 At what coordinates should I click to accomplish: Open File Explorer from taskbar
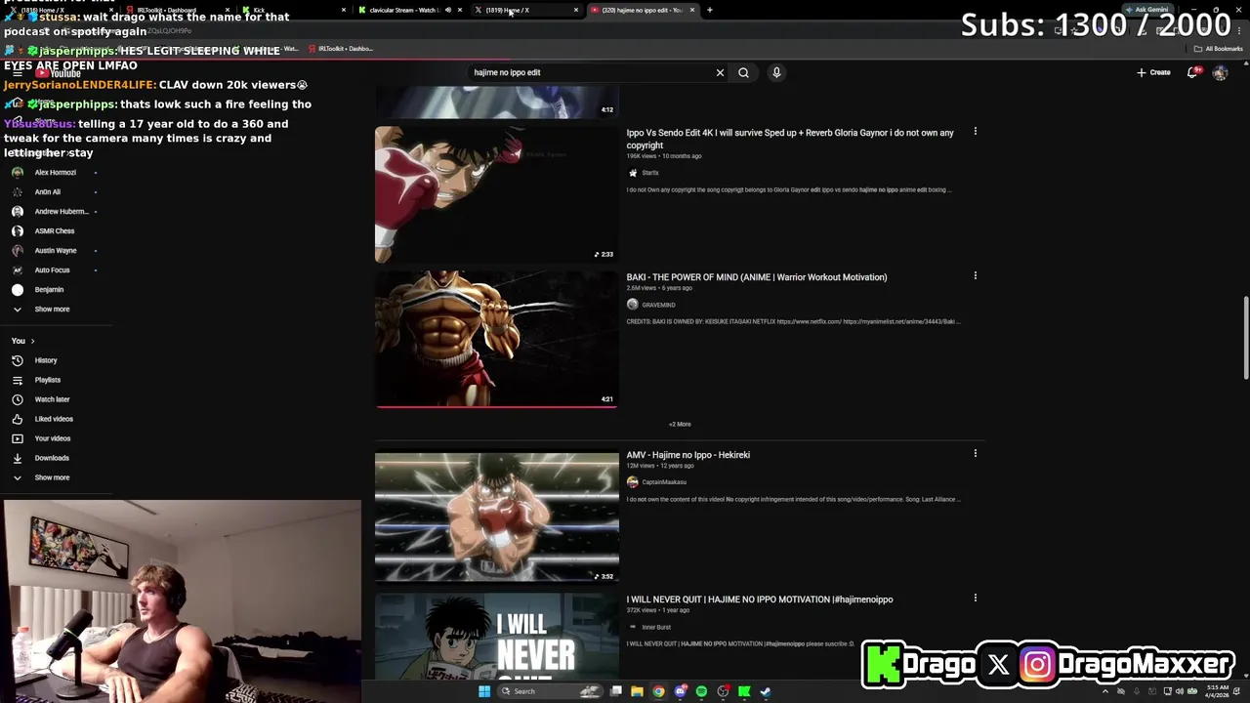(x=637, y=691)
